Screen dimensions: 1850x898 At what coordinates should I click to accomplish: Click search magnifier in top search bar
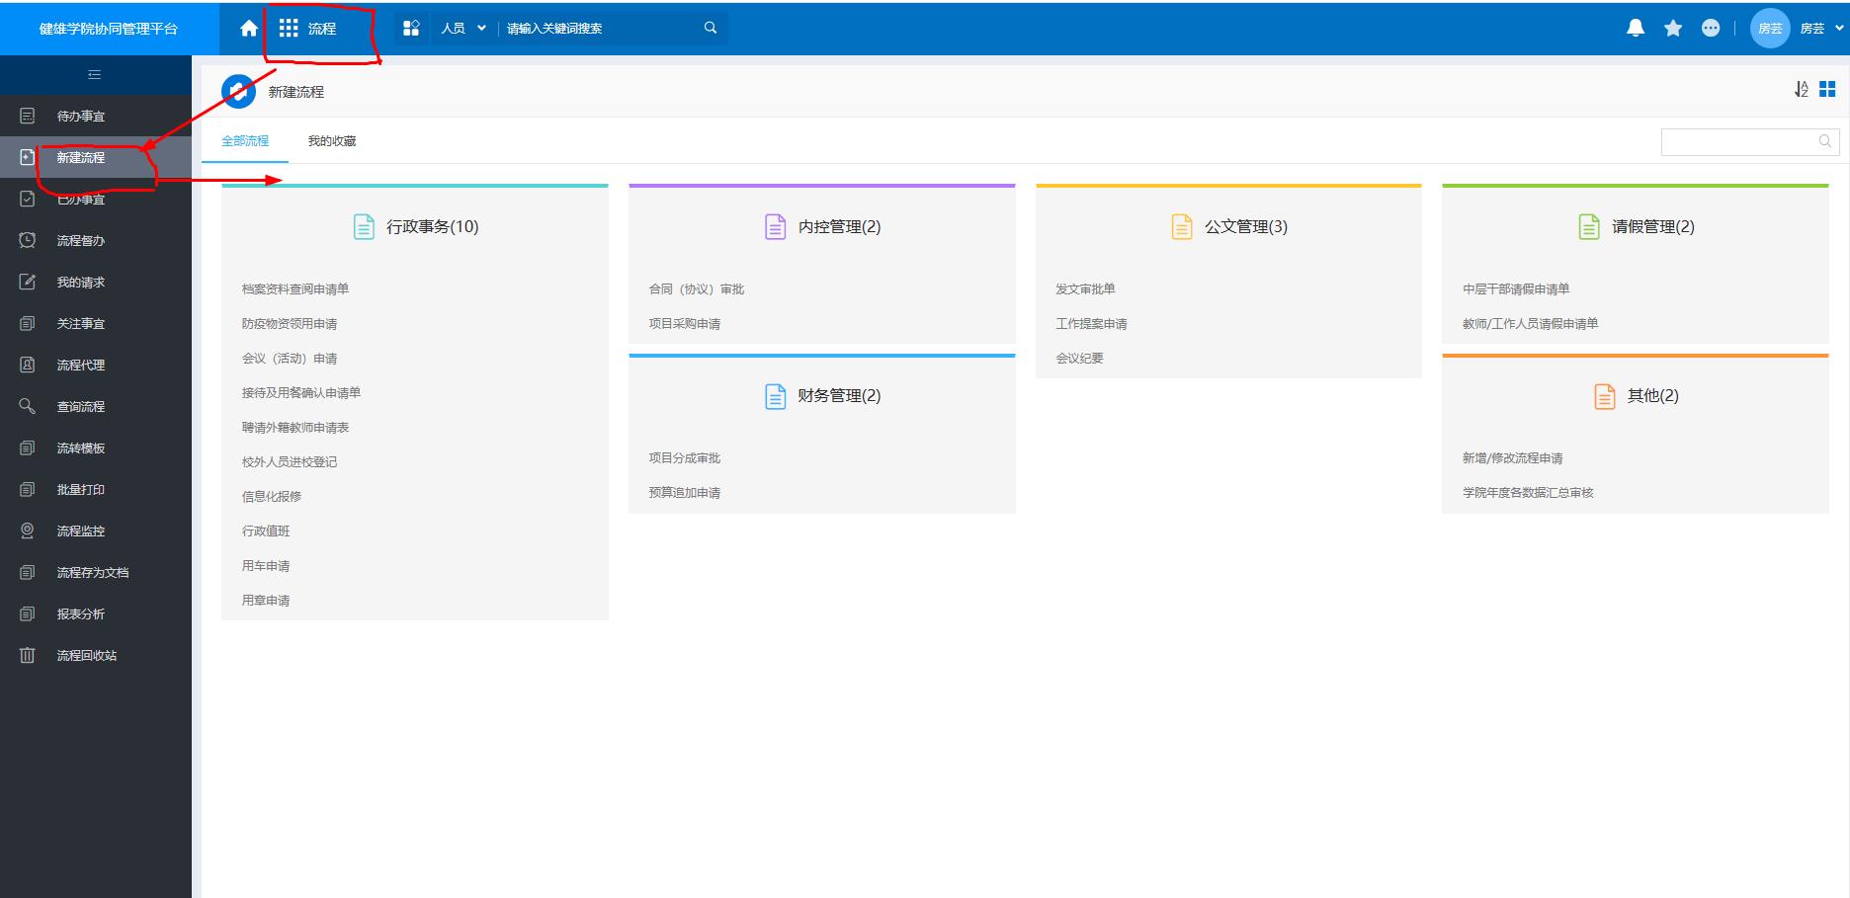click(710, 29)
